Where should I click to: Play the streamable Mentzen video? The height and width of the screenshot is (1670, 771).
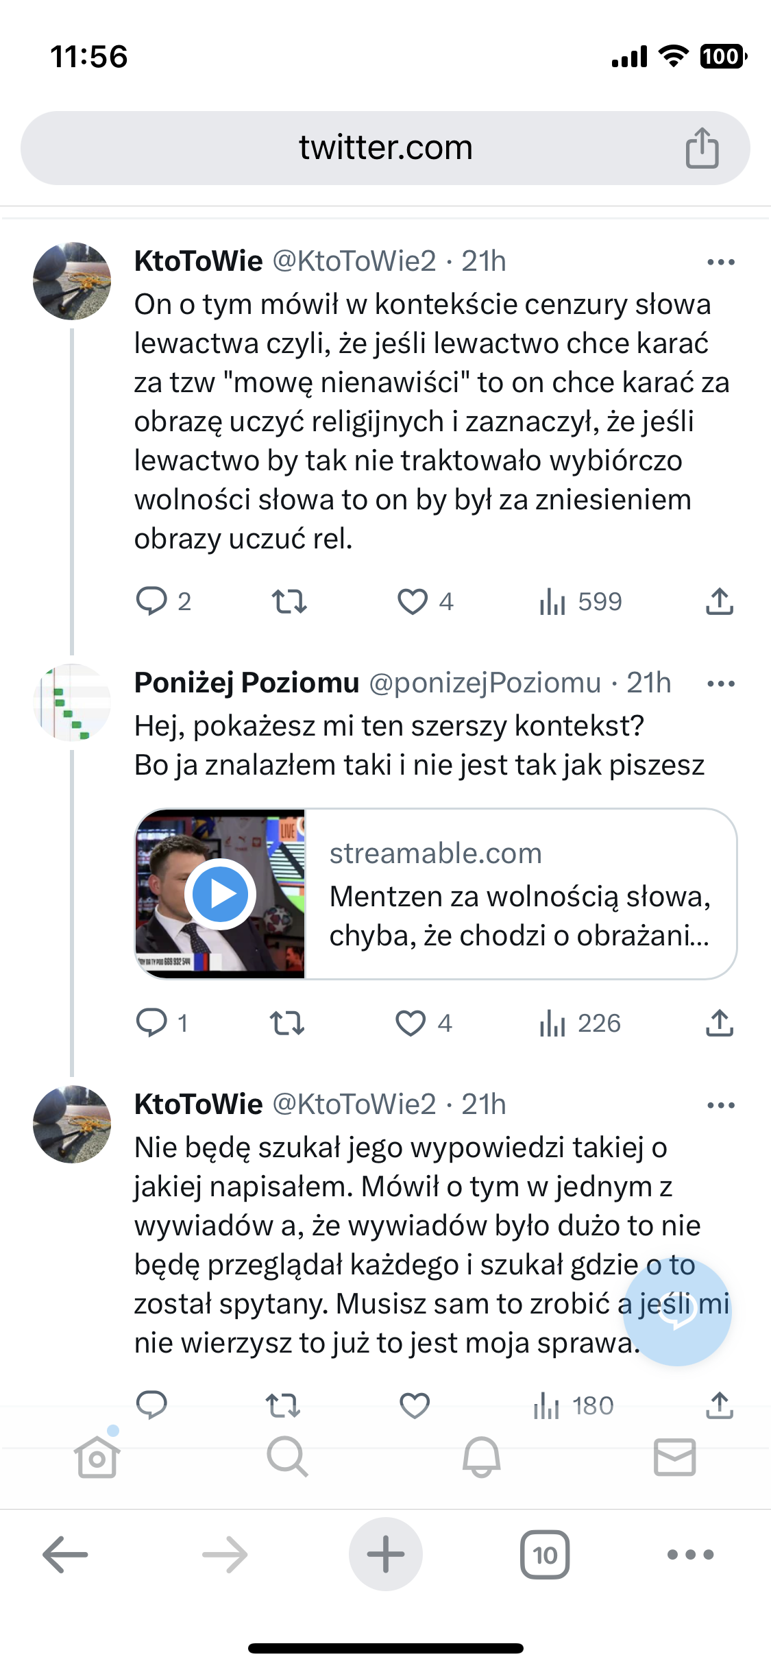coord(220,894)
